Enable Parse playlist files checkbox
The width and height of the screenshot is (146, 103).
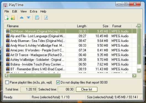pos(7,82)
